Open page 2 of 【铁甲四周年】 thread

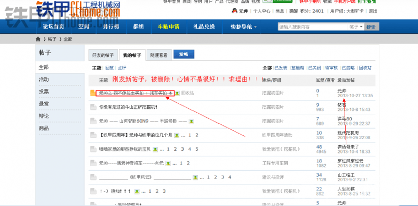(x=197, y=135)
